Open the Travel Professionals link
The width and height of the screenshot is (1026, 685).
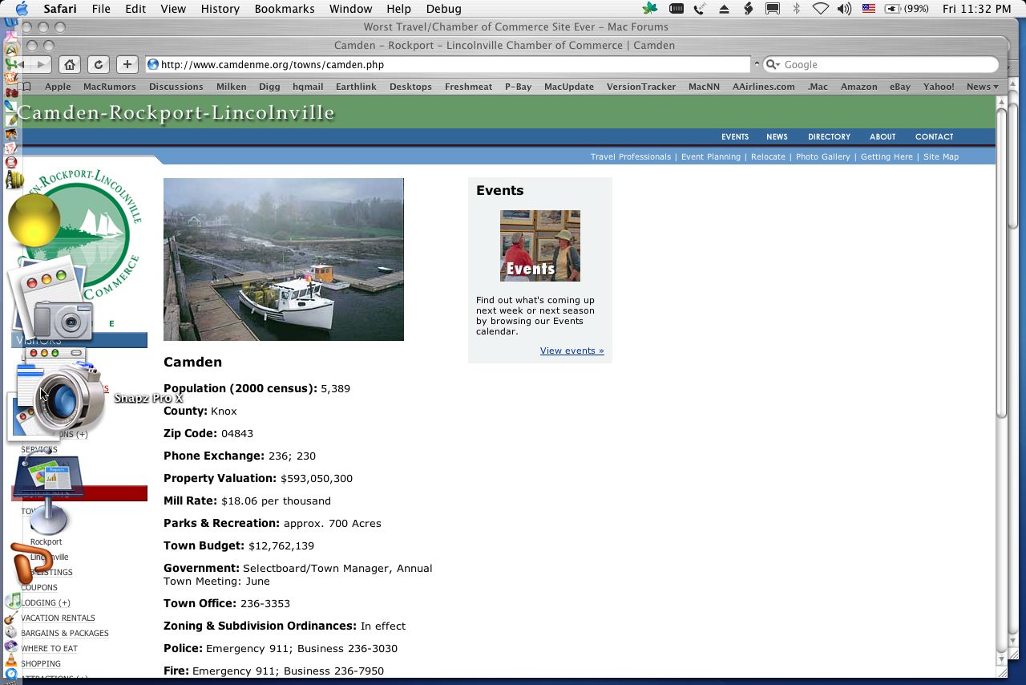tap(631, 157)
